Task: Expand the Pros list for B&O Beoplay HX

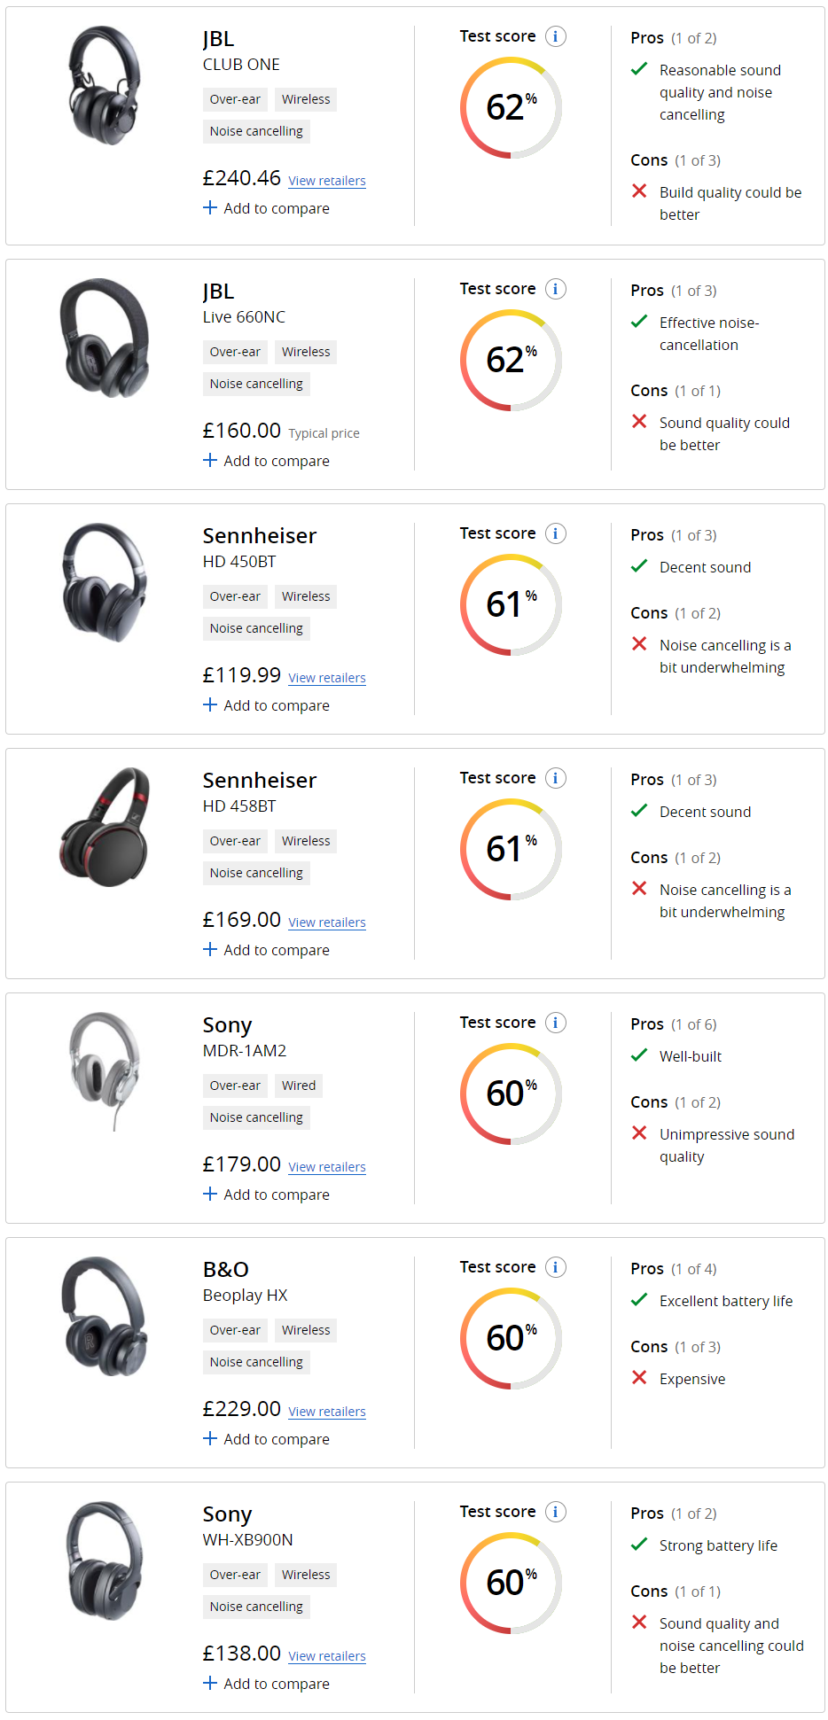Action: [674, 1269]
